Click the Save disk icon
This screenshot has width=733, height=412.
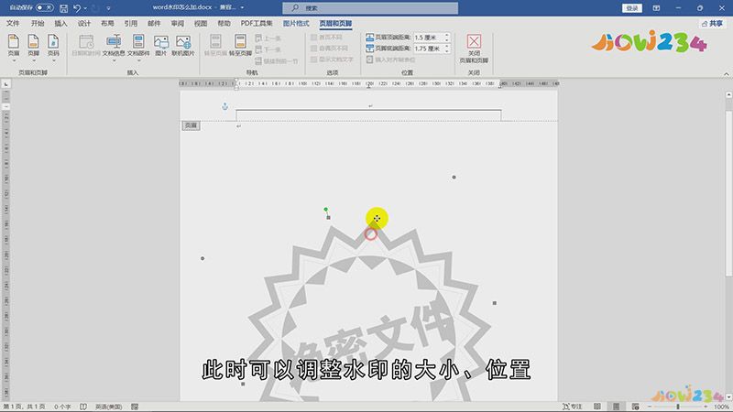click(x=63, y=8)
